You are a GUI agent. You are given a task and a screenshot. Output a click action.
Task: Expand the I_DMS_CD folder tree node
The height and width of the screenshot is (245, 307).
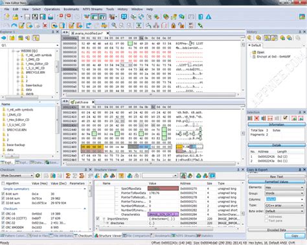pos(18,59)
